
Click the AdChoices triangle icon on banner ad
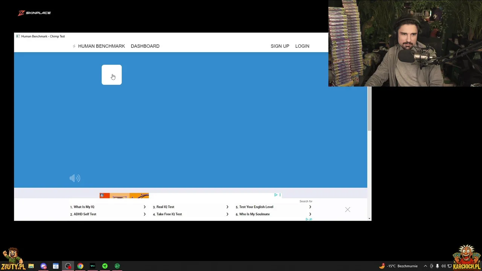(x=276, y=195)
